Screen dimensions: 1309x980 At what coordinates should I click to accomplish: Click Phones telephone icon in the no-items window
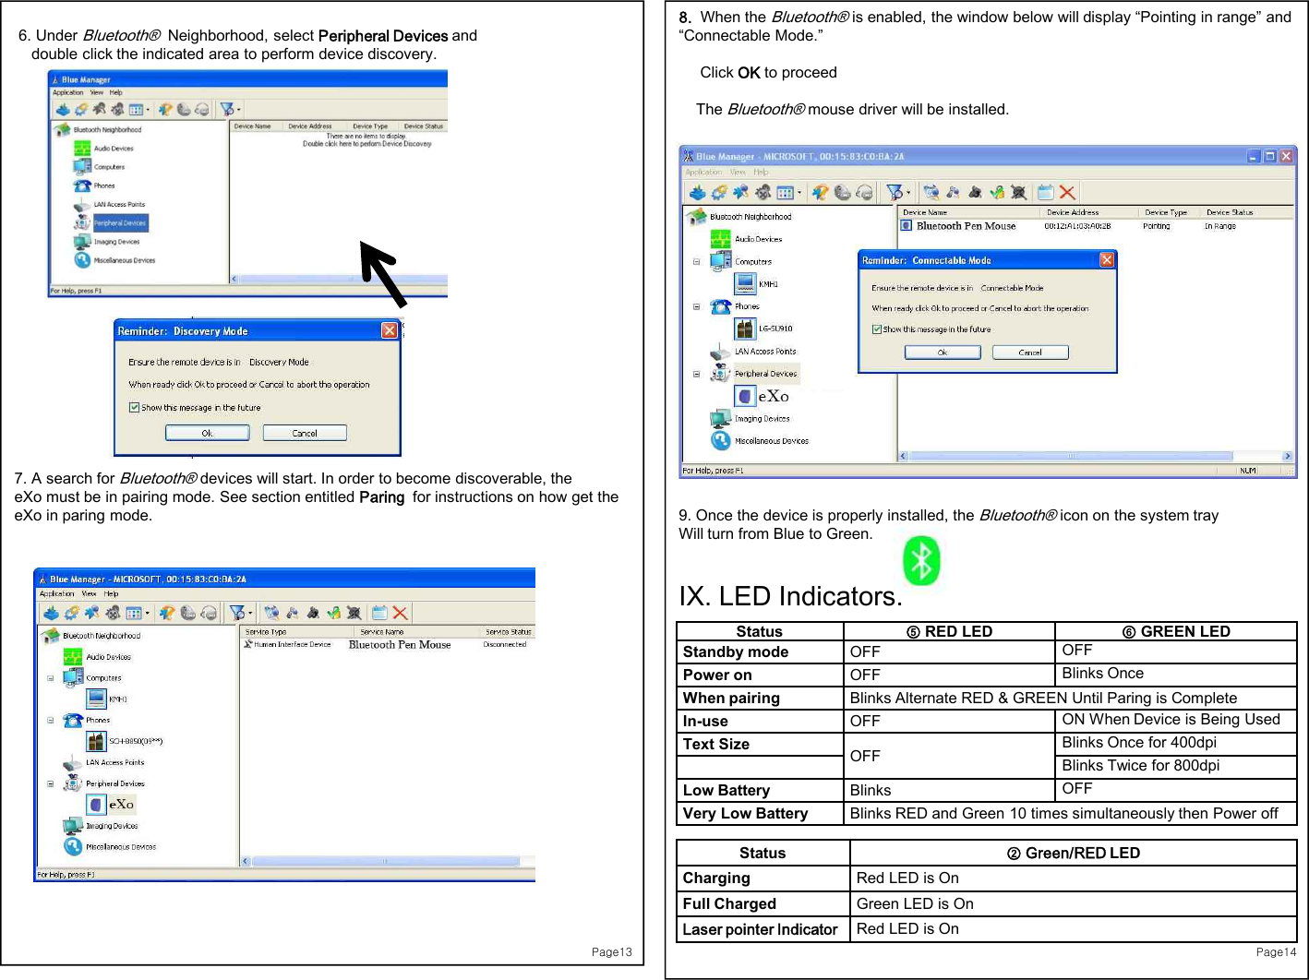[82, 185]
